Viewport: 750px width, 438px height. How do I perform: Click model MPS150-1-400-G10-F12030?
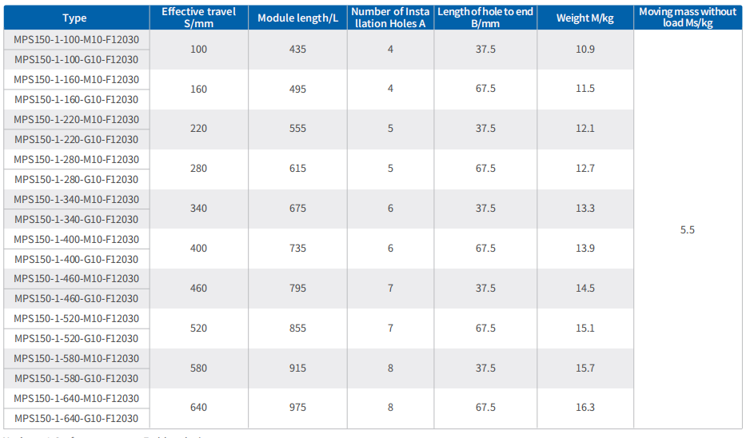(x=77, y=259)
